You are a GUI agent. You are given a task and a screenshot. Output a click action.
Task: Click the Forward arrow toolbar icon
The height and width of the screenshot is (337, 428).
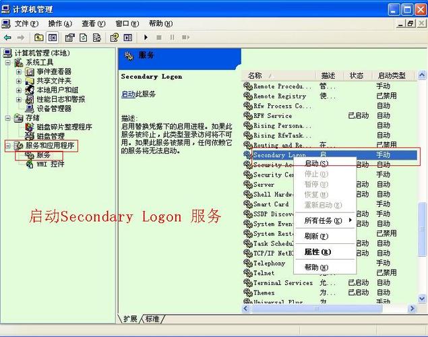pyautogui.click(x=20, y=37)
